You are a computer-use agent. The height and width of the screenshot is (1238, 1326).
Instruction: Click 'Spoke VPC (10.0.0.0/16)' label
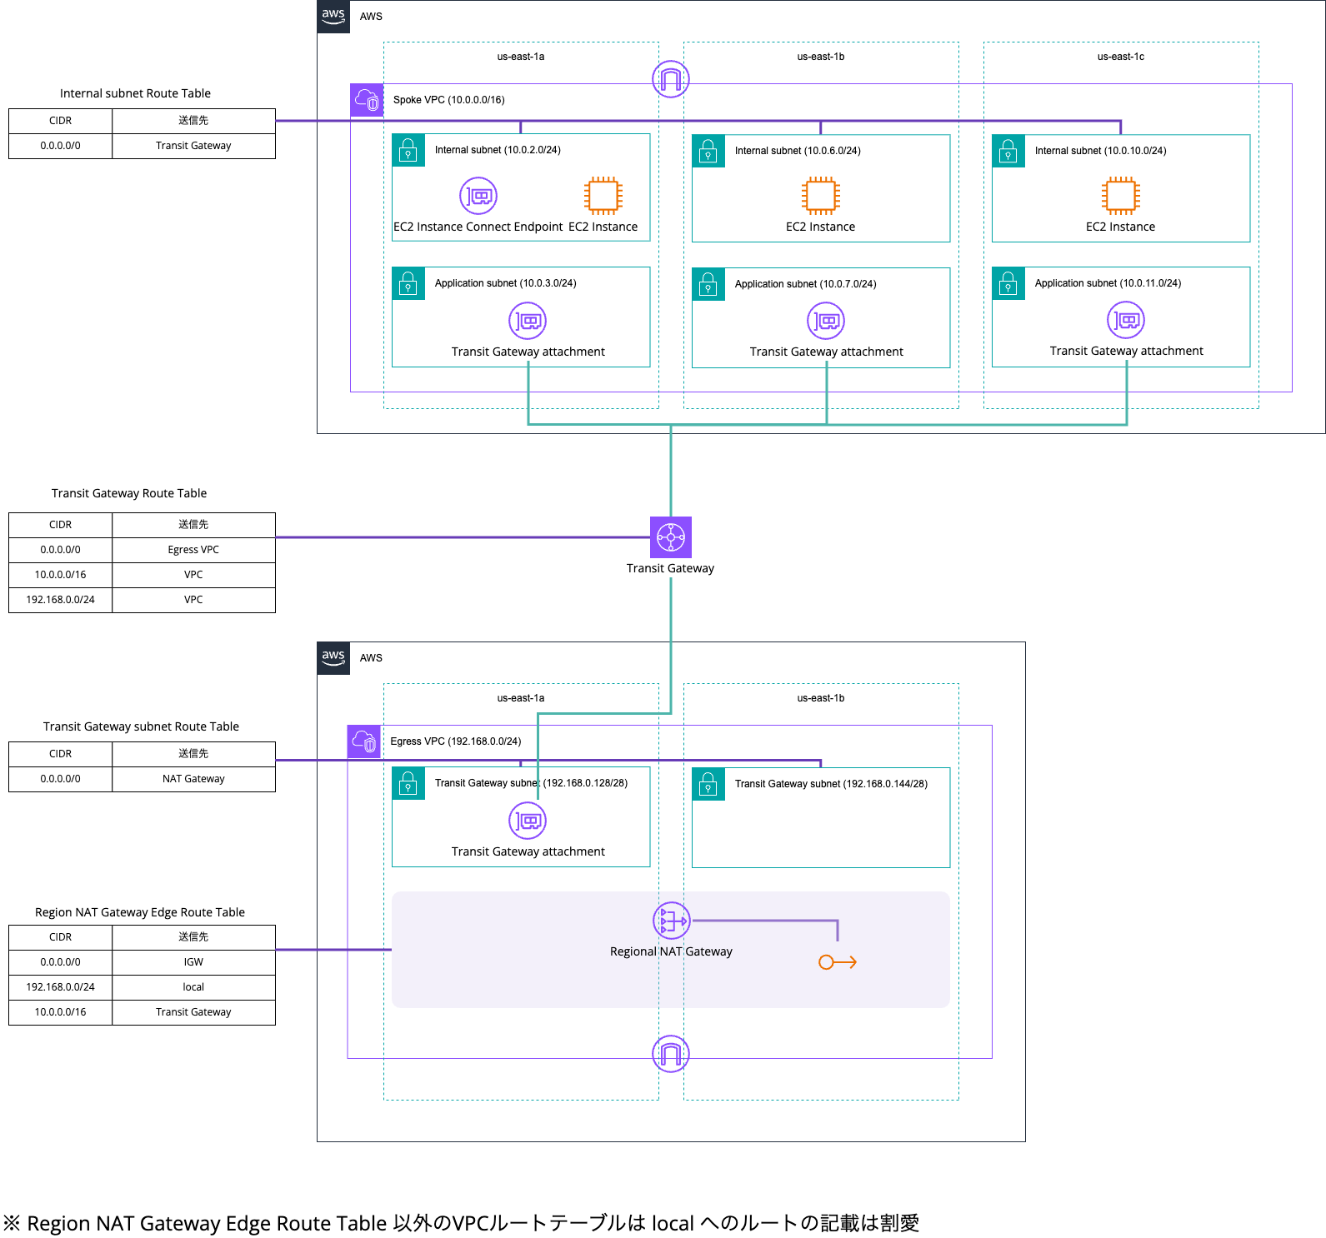448,100
